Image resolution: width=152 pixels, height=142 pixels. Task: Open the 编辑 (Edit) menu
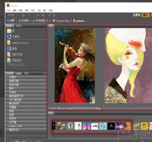click(x=14, y=10)
